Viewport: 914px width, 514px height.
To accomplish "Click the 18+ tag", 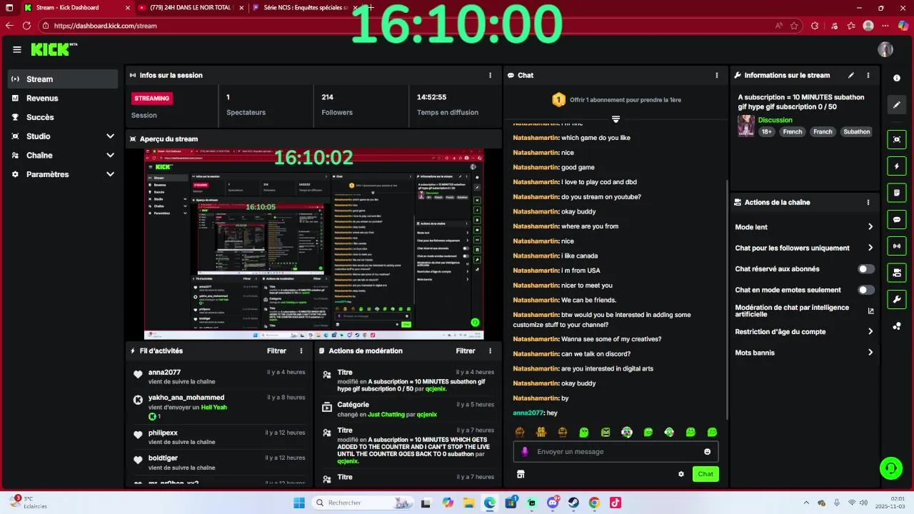I will [766, 131].
